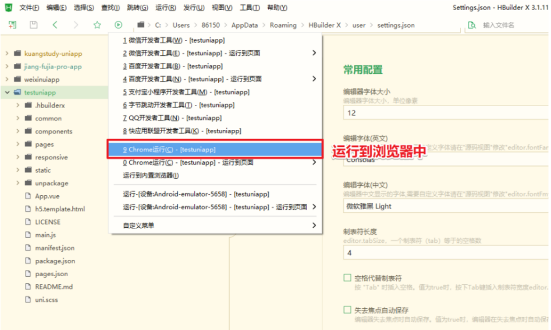
Task: Select 1 微信开发者工具(W) menu entry
Action: [x=215, y=40]
